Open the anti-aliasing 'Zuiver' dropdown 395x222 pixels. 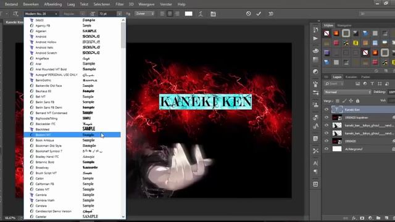point(144,14)
